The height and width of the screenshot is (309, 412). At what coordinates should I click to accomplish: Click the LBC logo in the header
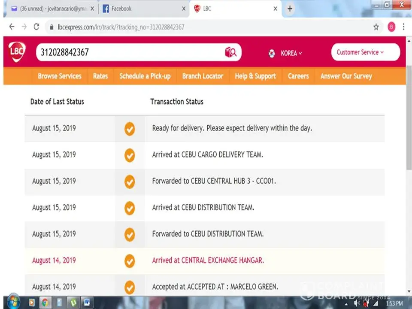pyautogui.click(x=17, y=52)
